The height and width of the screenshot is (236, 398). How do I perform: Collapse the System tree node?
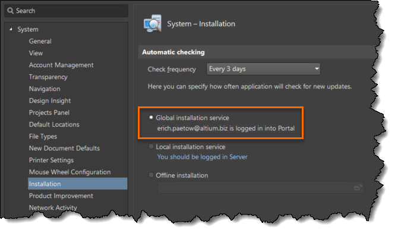[11, 29]
